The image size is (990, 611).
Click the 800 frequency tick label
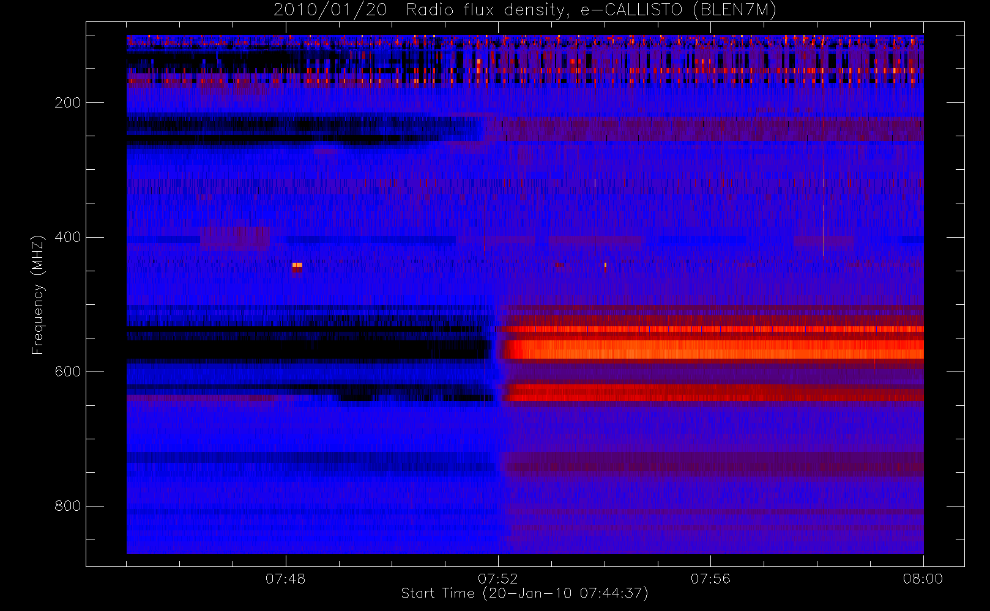point(67,506)
